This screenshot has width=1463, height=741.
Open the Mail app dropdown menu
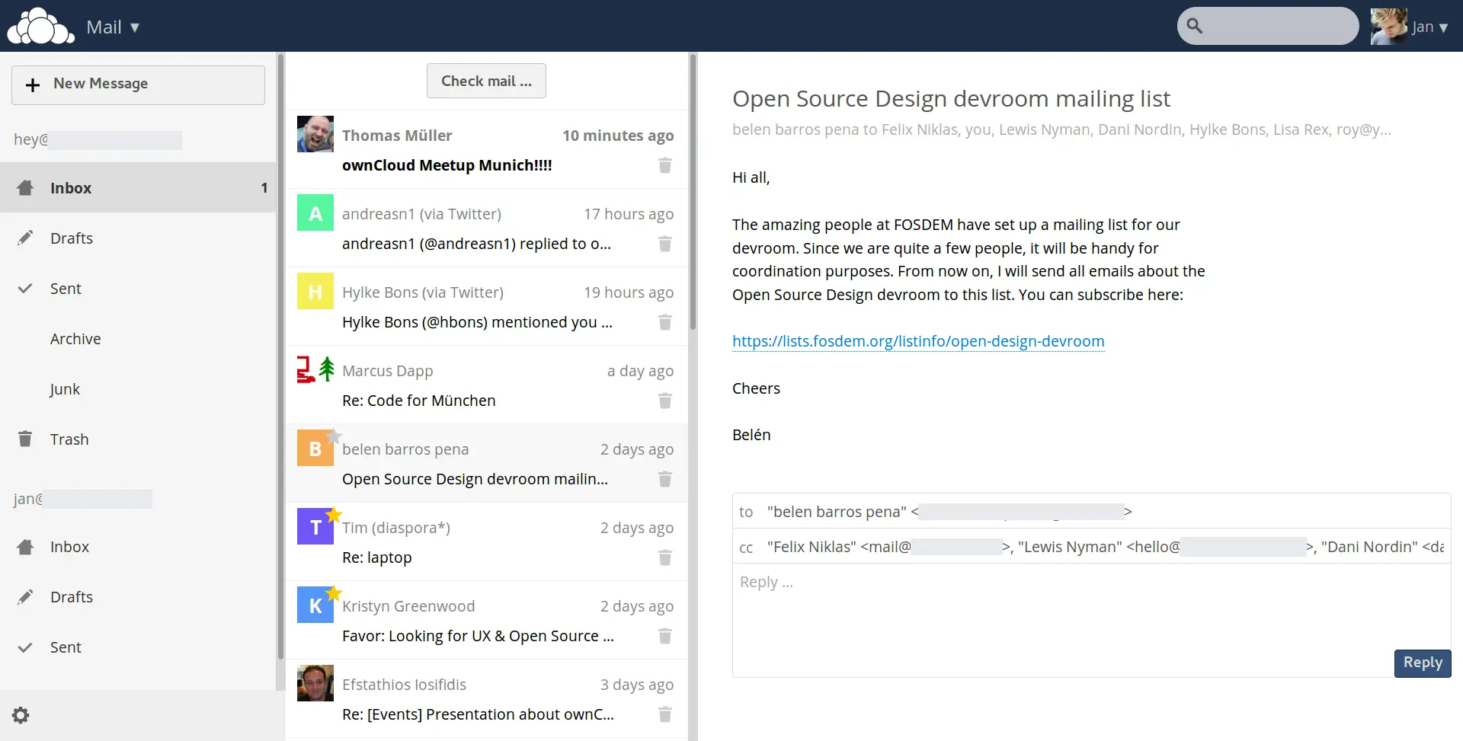[113, 27]
